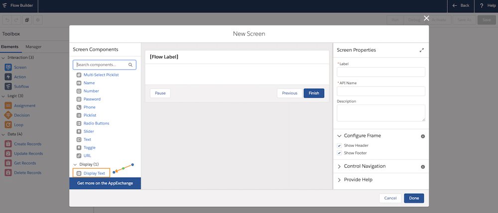Viewport: 498px width, 213px height.
Task: Collapse the Data (4) toolbox group
Action: click(3, 134)
